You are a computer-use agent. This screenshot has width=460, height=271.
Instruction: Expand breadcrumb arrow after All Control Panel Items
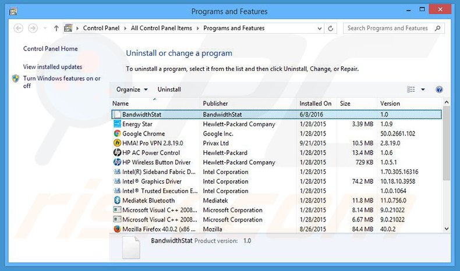(198, 28)
